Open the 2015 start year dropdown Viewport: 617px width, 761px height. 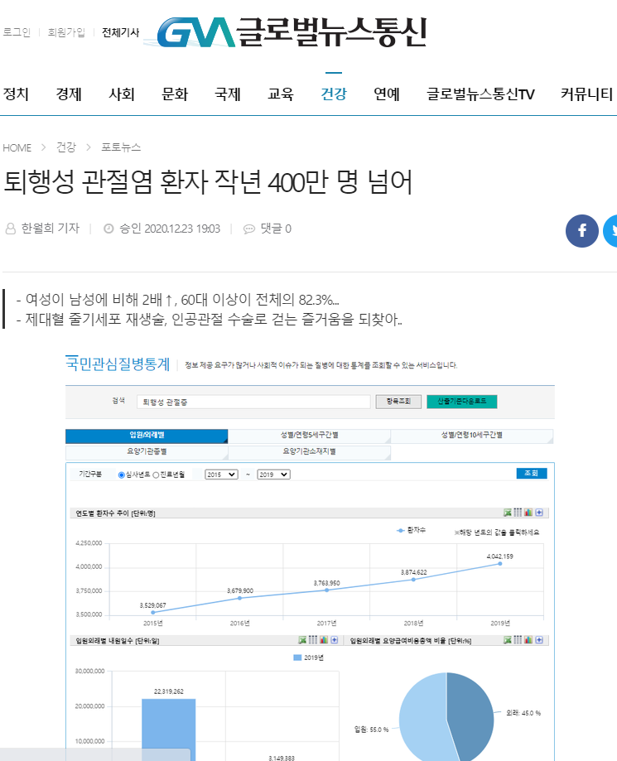[x=221, y=474]
